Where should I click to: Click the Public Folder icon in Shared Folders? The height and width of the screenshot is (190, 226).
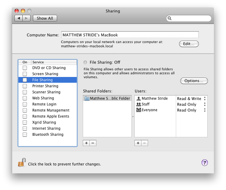[87, 98]
